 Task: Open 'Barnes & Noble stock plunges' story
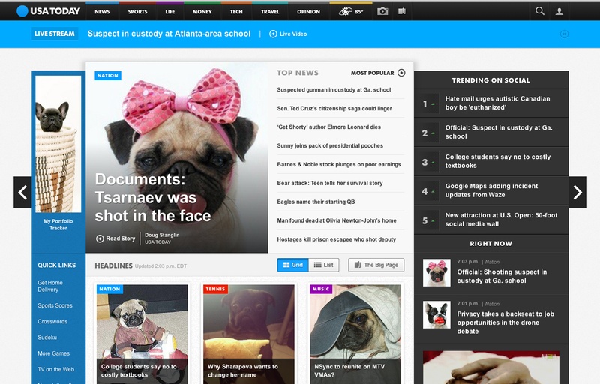pyautogui.click(x=339, y=165)
